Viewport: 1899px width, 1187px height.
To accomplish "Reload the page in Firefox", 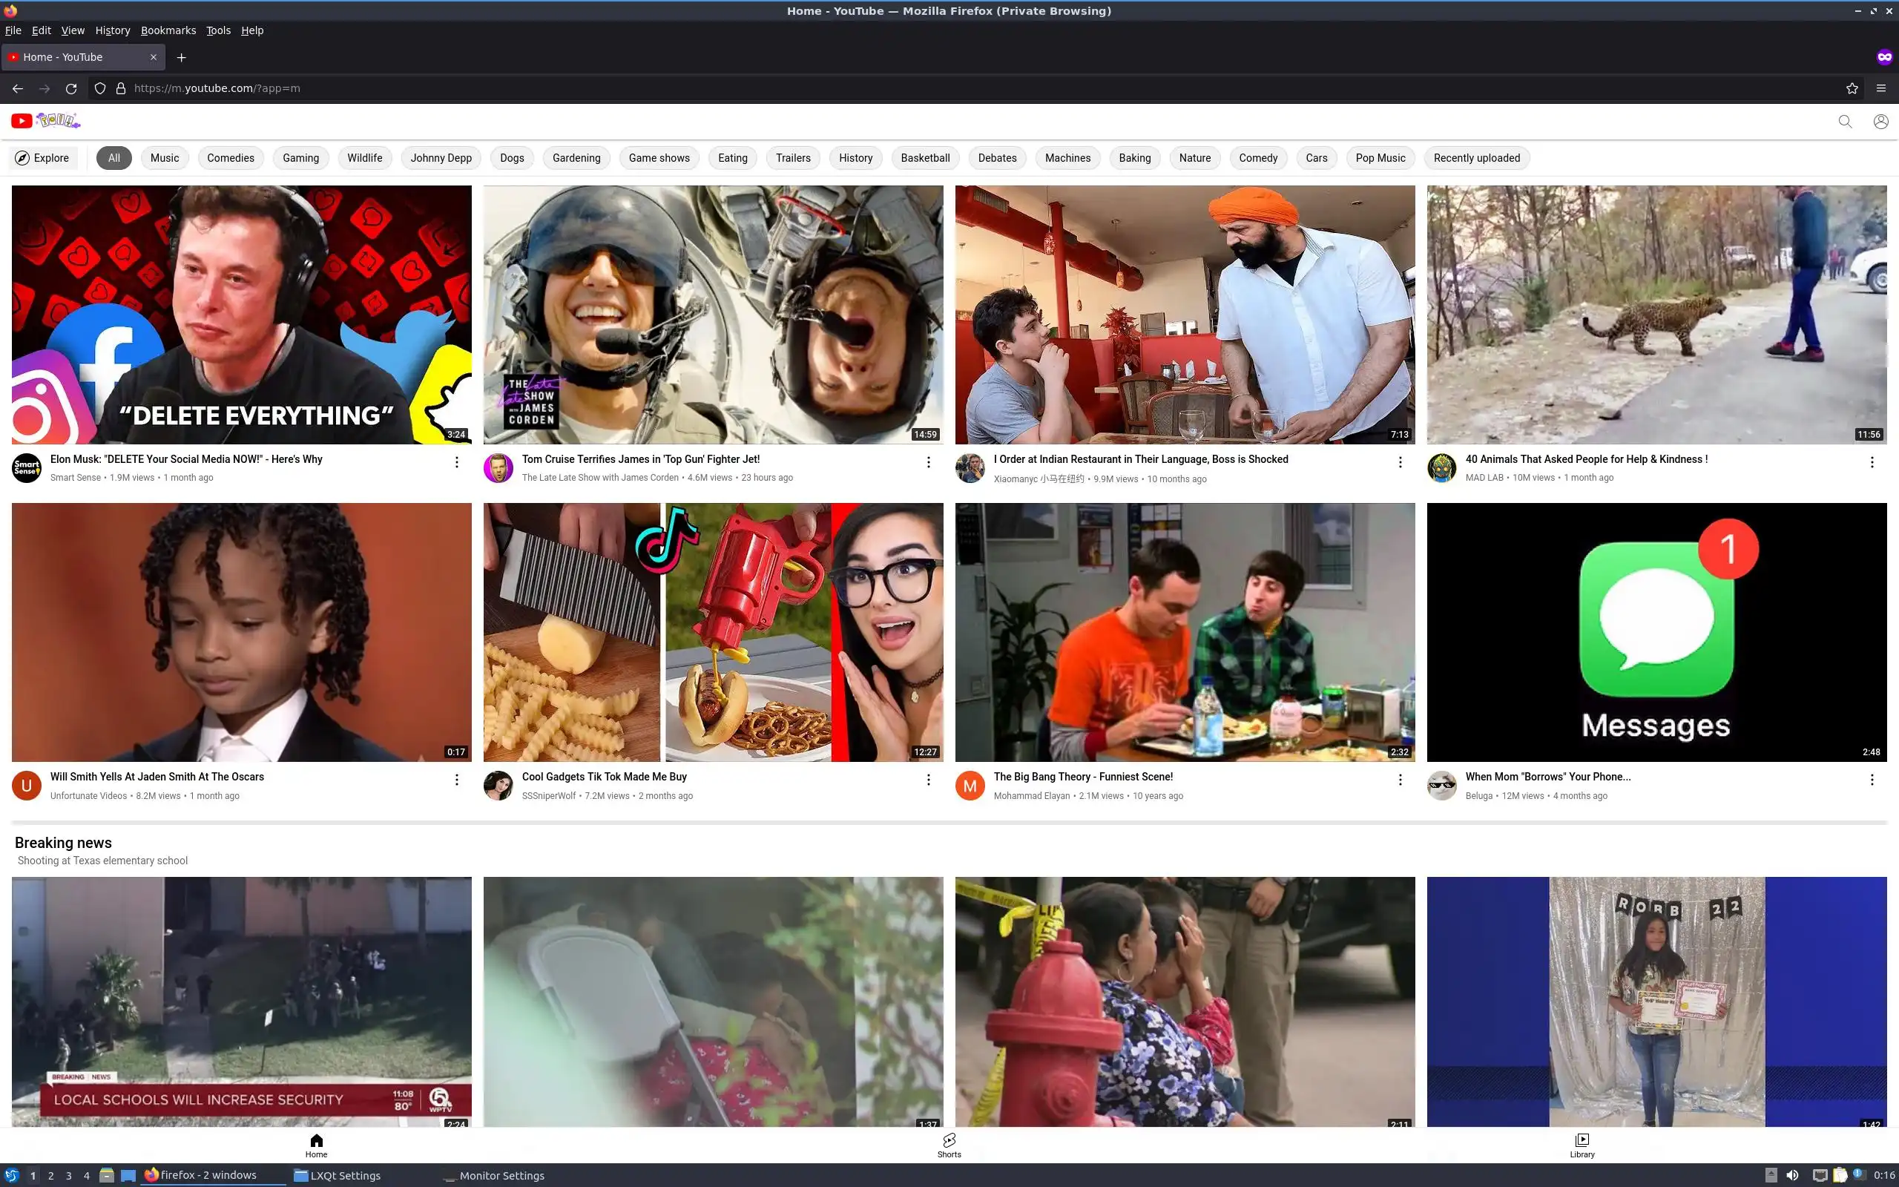I will coord(71,89).
